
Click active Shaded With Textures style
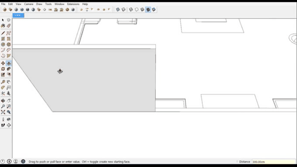point(148,10)
